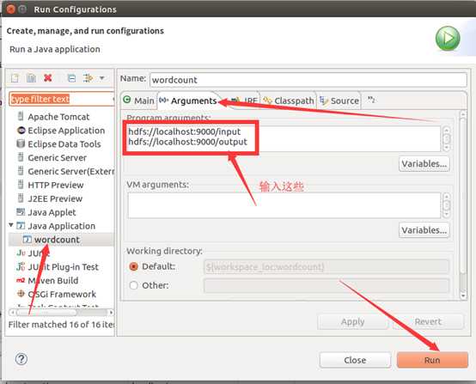Screen dimensions: 476x384
Task: Click the type filter text box
Action: coord(61,99)
